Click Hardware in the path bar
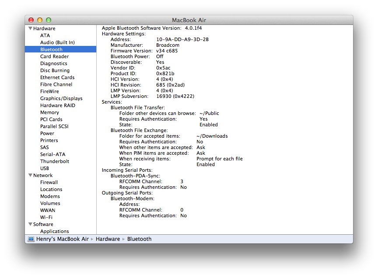The image size is (378, 278). pyautogui.click(x=108, y=239)
